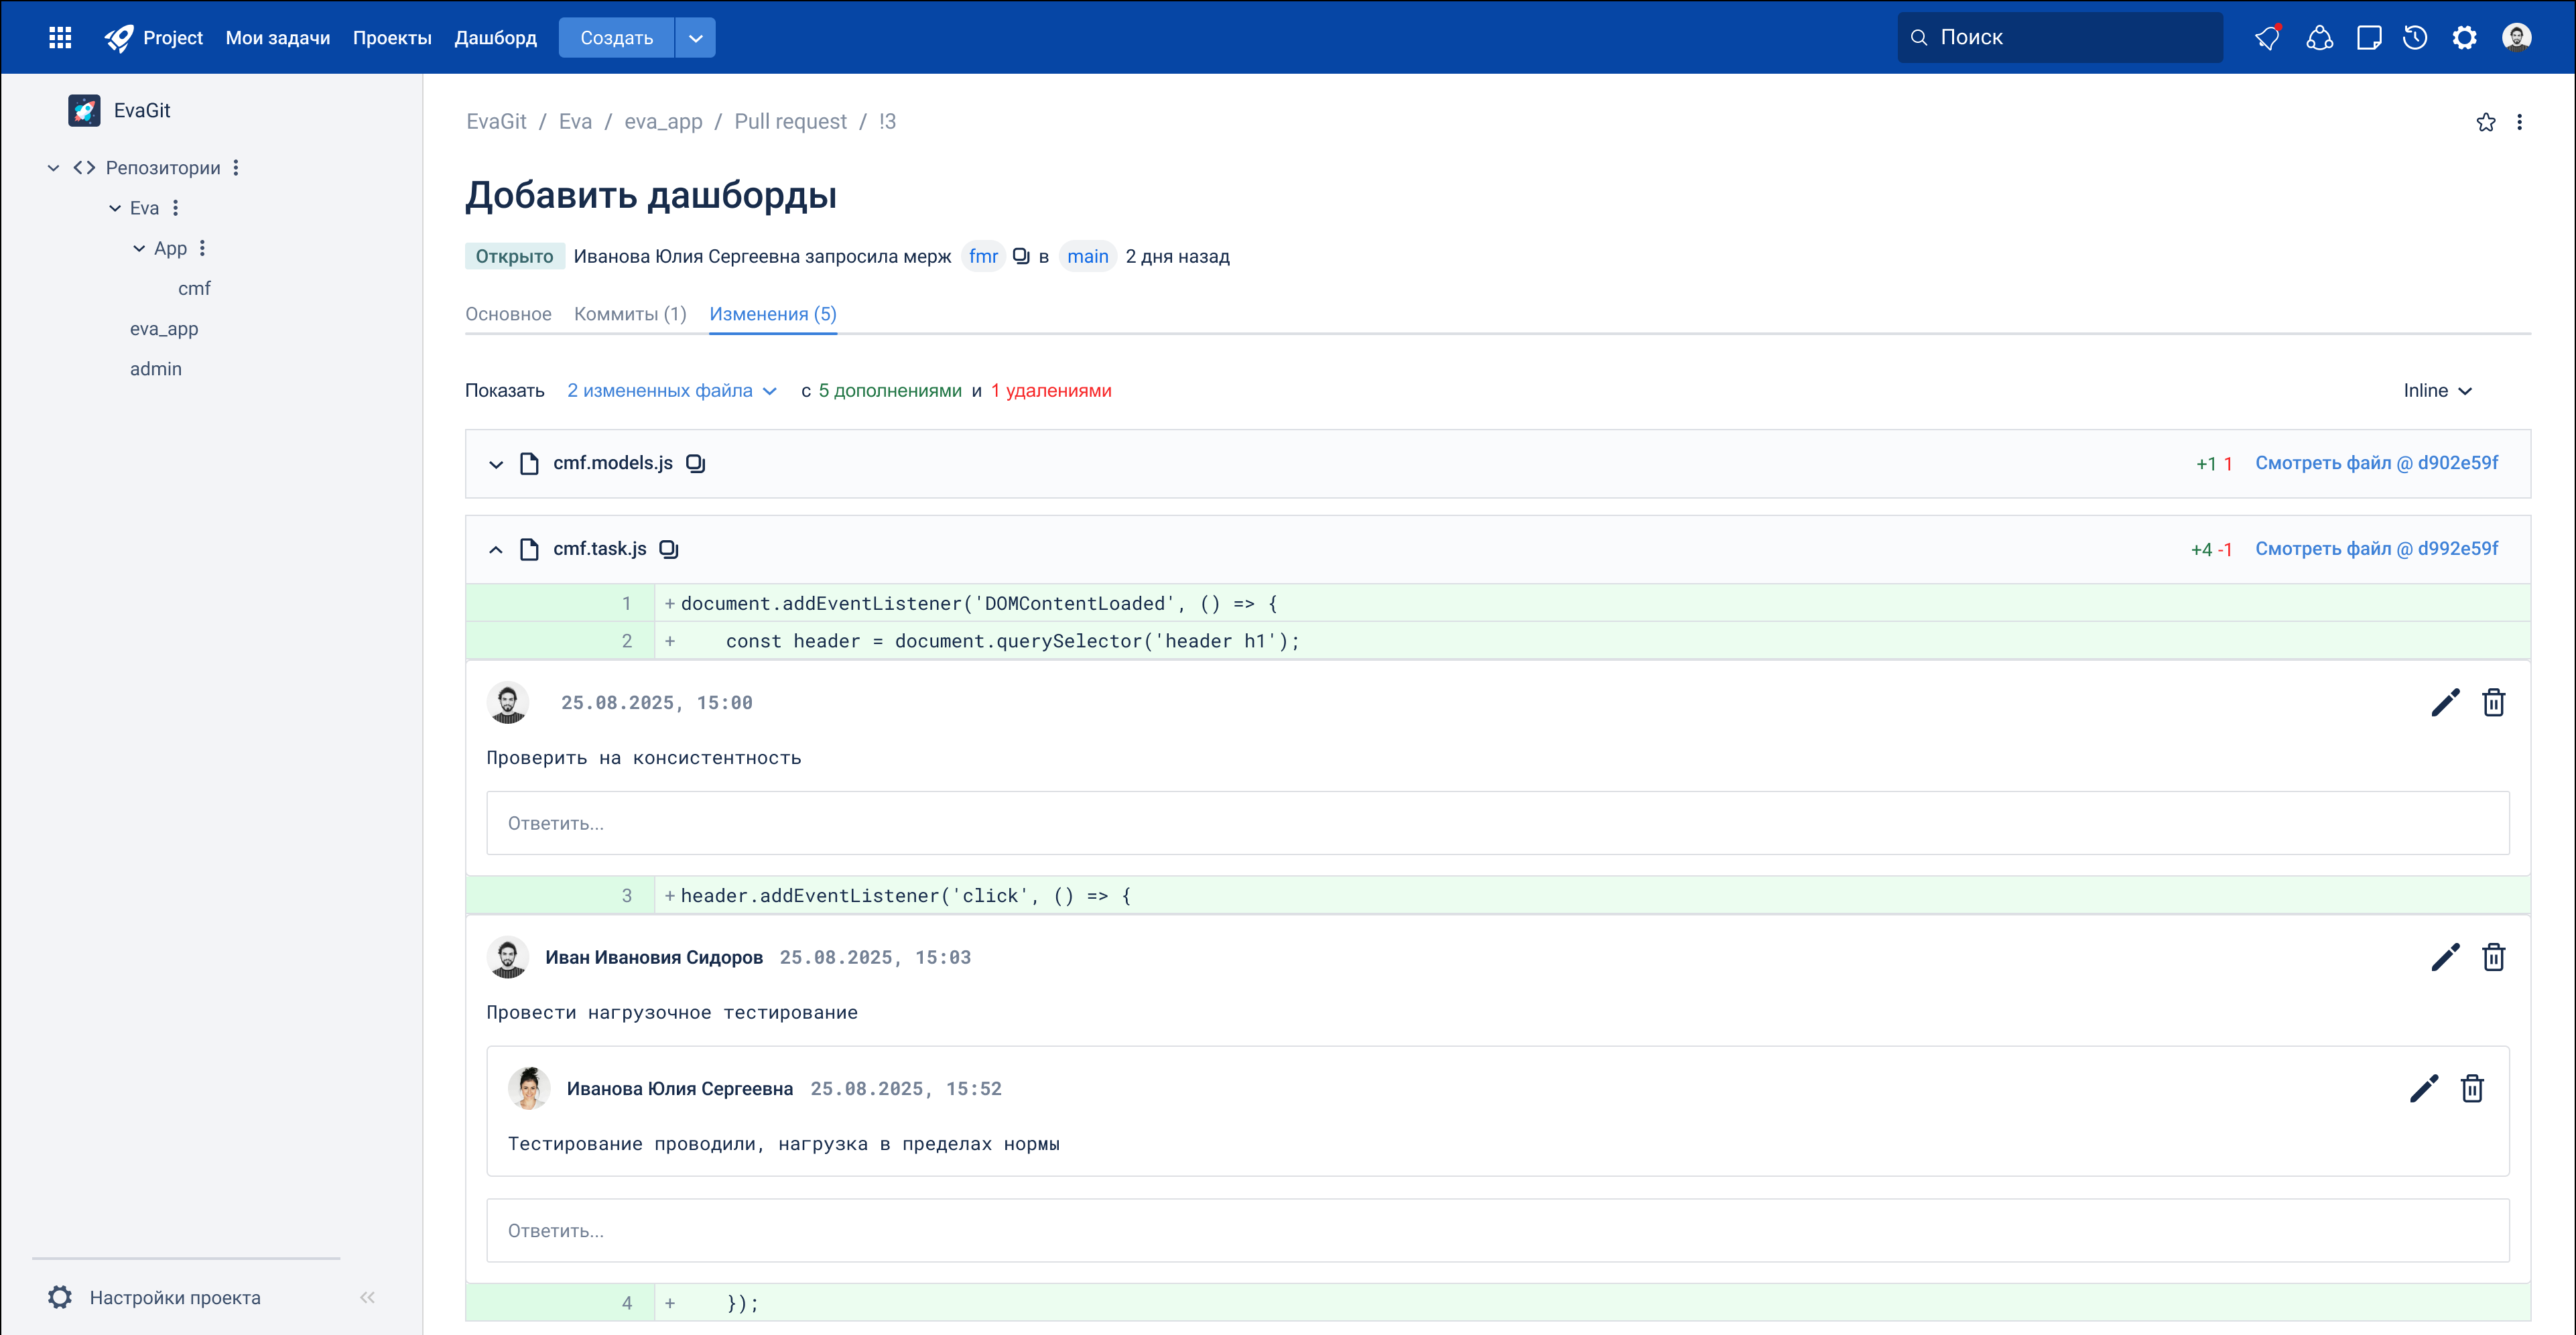Screen dimensions: 2576x1335
Task: Open Мои задачи in the top menu
Action: [x=277, y=38]
